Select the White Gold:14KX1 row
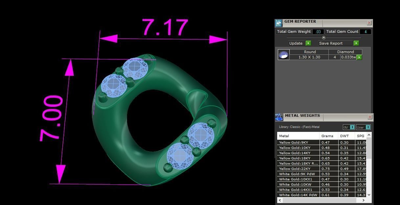 pos(322,190)
